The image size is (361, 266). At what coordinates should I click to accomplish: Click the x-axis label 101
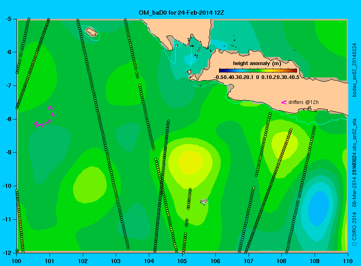pyautogui.click(x=50, y=261)
